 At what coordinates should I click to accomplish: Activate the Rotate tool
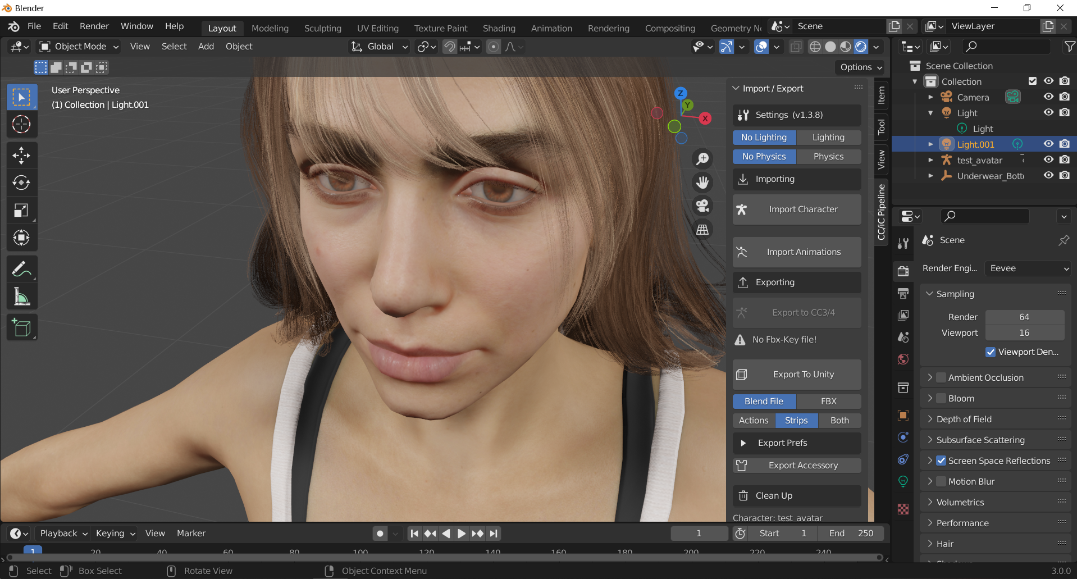(x=21, y=183)
